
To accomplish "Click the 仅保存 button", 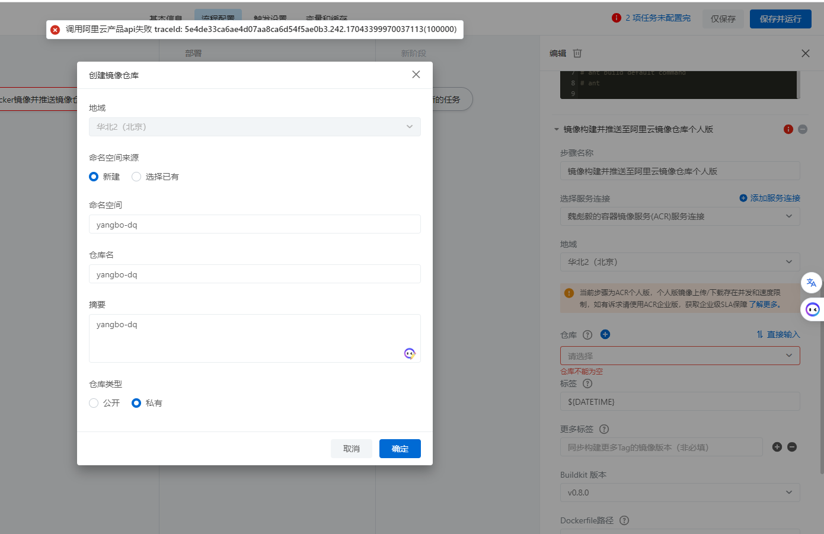I will point(723,19).
